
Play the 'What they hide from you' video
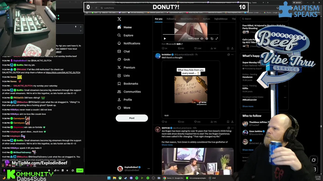pos(191,89)
